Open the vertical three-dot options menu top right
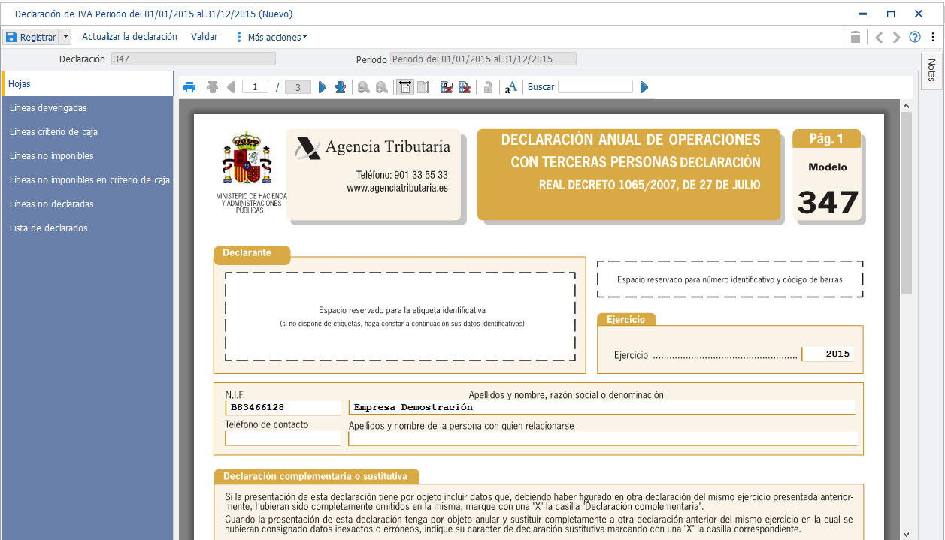 933,37
